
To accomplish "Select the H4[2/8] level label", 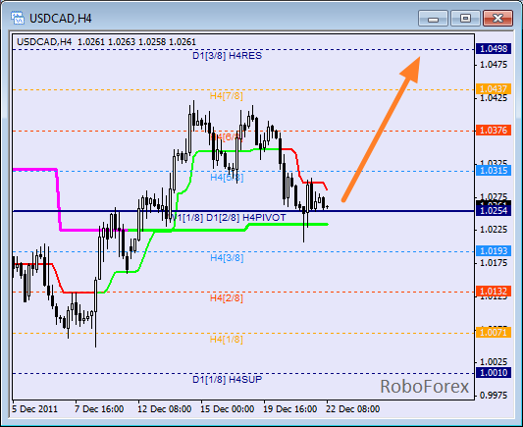I will point(226,297).
